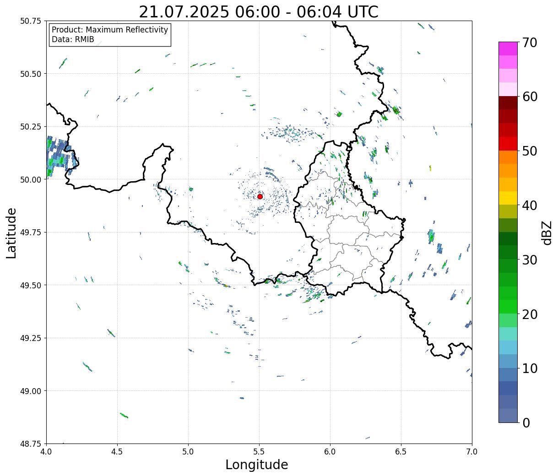Click the colorbar tick label 0

coord(526,423)
